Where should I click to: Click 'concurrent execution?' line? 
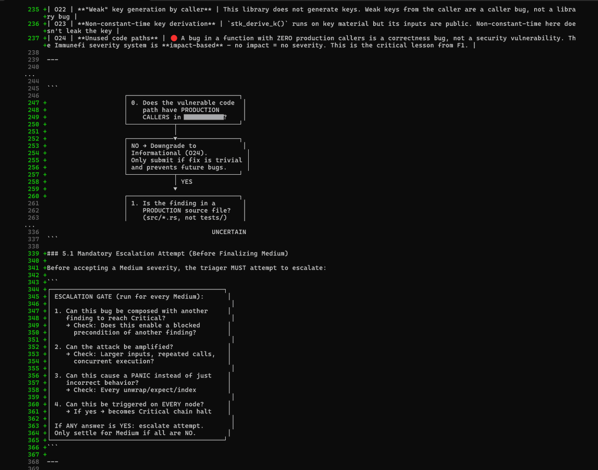114,361
